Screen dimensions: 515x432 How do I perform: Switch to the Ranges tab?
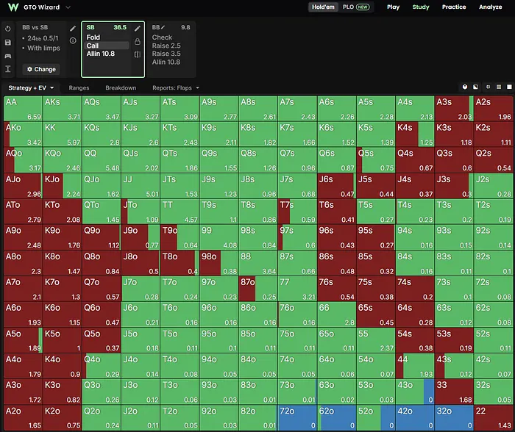point(79,88)
